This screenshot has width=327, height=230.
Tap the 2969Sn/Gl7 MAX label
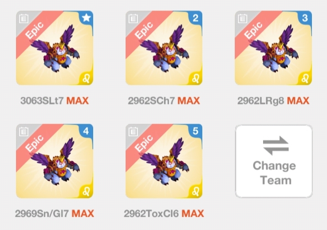[x=54, y=214]
